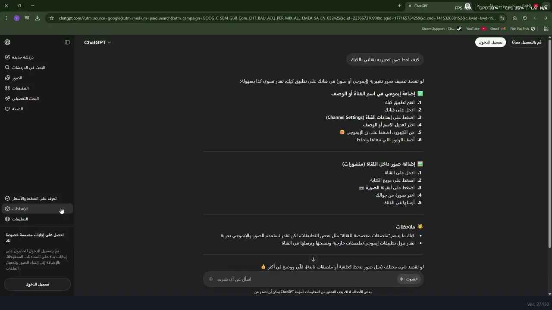552x310 pixels.
Task: Reload the page with the refresh icon
Action: [525, 18]
